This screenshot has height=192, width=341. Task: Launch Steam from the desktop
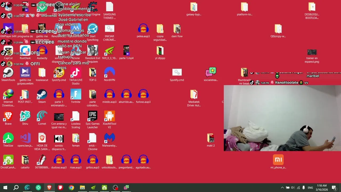click(x=42, y=97)
